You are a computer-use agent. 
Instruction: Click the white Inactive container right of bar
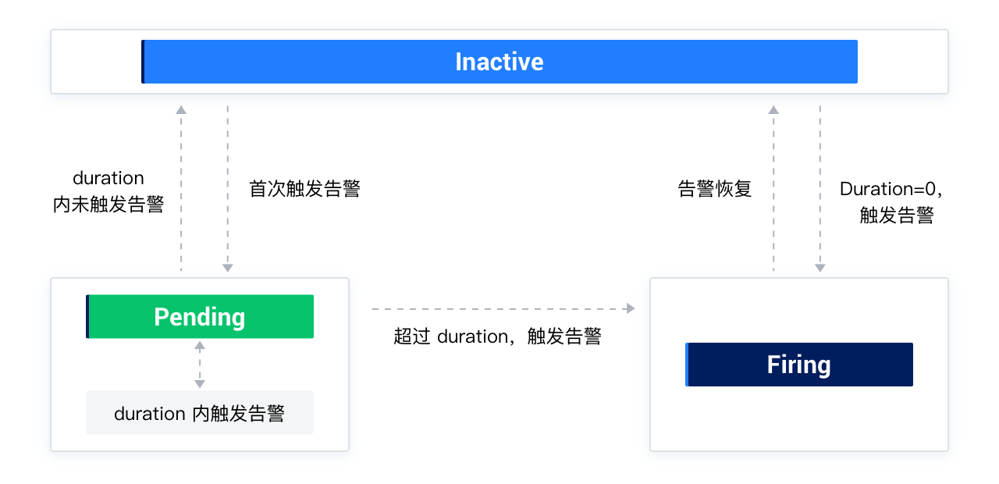(x=902, y=62)
